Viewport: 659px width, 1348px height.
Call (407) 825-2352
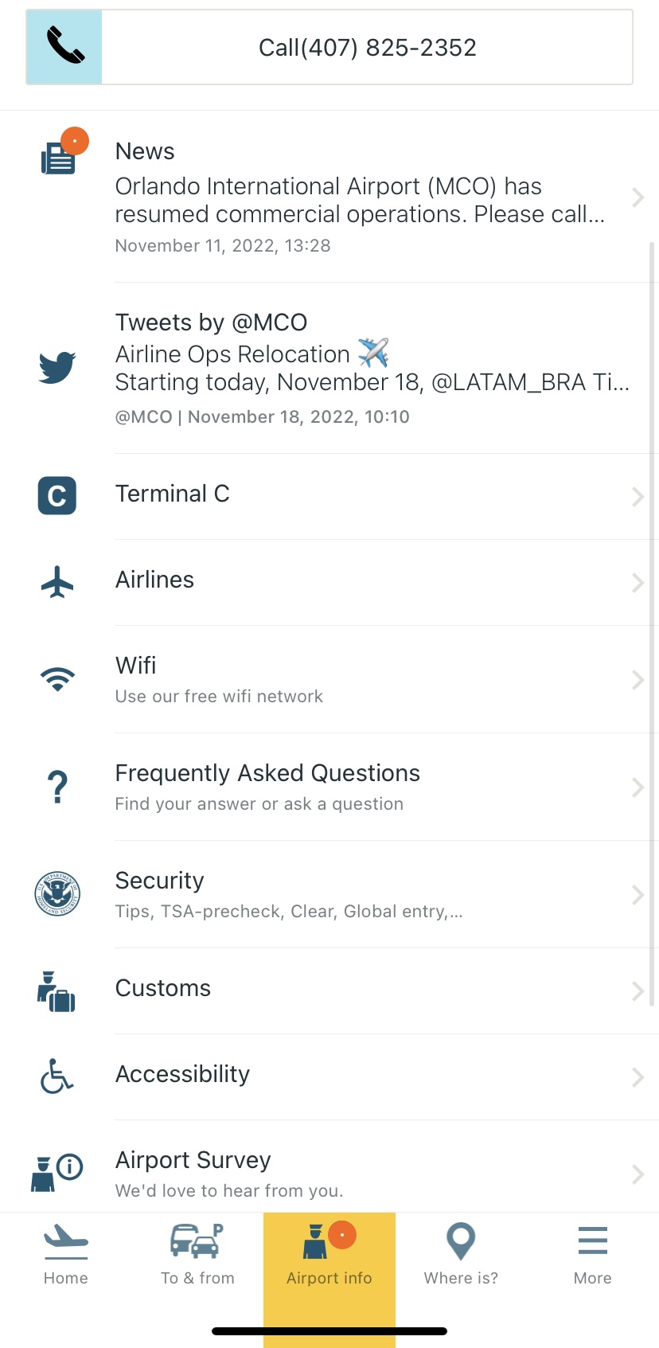[x=367, y=48]
